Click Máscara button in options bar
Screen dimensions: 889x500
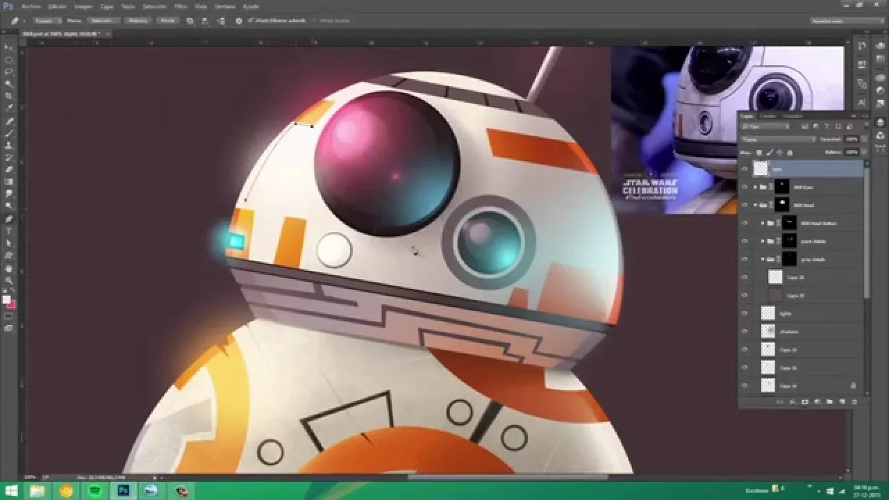(139, 21)
